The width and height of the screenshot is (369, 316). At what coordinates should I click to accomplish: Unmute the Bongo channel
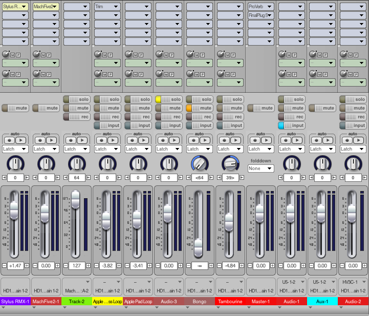click(199, 108)
